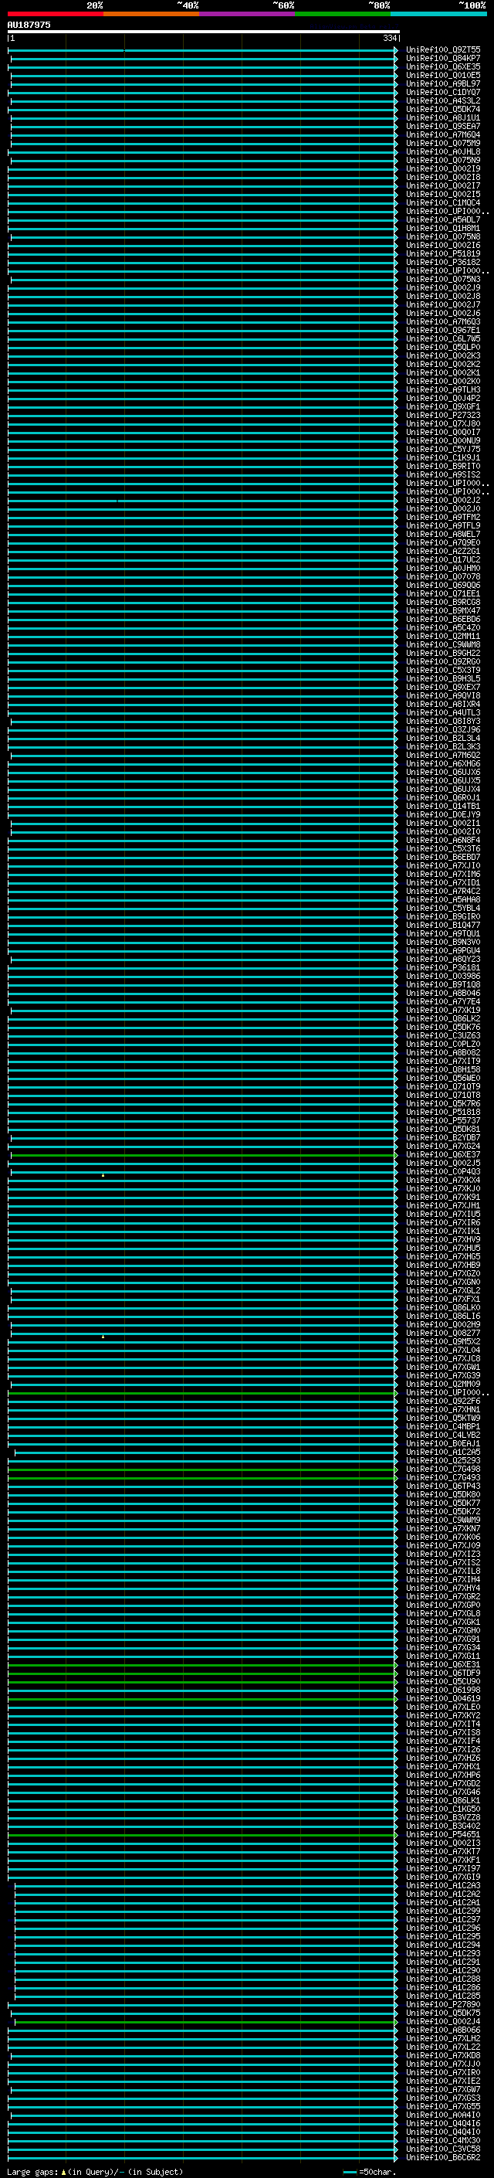Image resolution: width=494 pixels, height=2178 pixels.
Task: Click the label UniRef100_Q002J5
Action: pyautogui.click(x=442, y=1164)
